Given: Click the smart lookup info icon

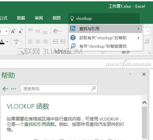Looking at the screenshot, I should click(73, 46).
